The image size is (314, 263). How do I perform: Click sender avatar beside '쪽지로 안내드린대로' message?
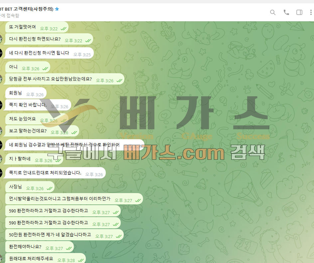tap(1, 173)
